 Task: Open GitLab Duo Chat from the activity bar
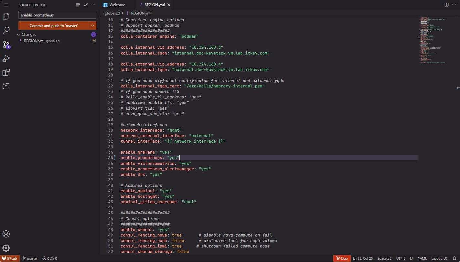(6, 86)
